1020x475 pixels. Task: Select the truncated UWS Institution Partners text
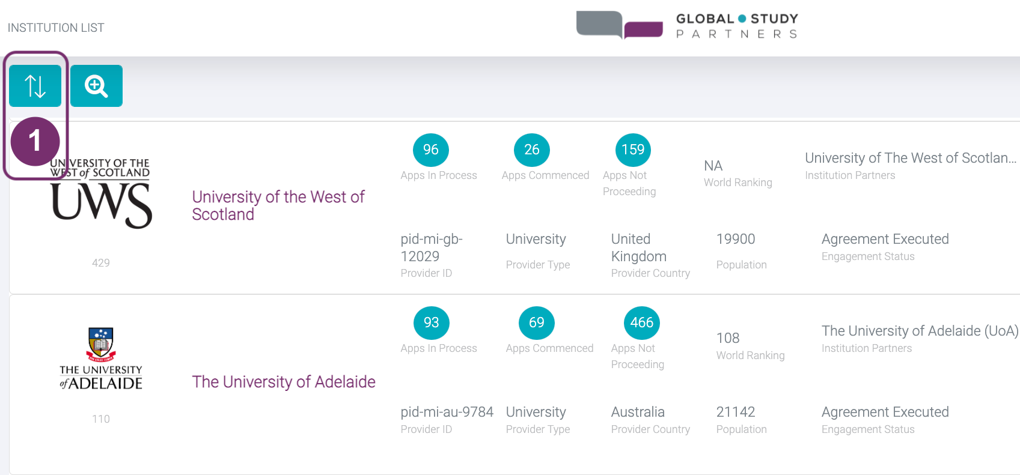tap(910, 158)
